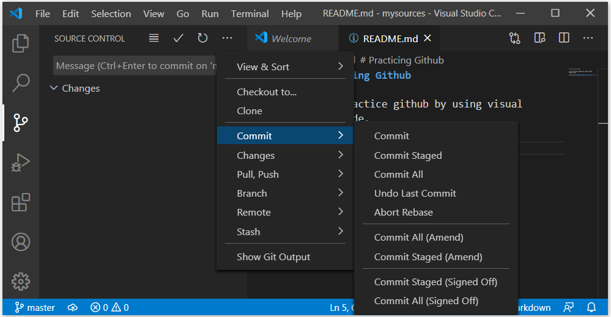Open editor more actions ellipsis

click(x=588, y=38)
